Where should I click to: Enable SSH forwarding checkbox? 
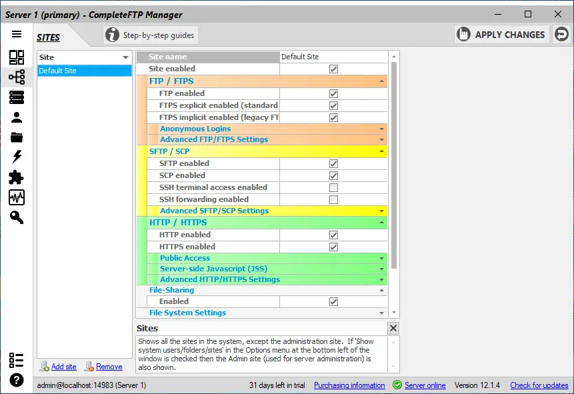coord(333,199)
